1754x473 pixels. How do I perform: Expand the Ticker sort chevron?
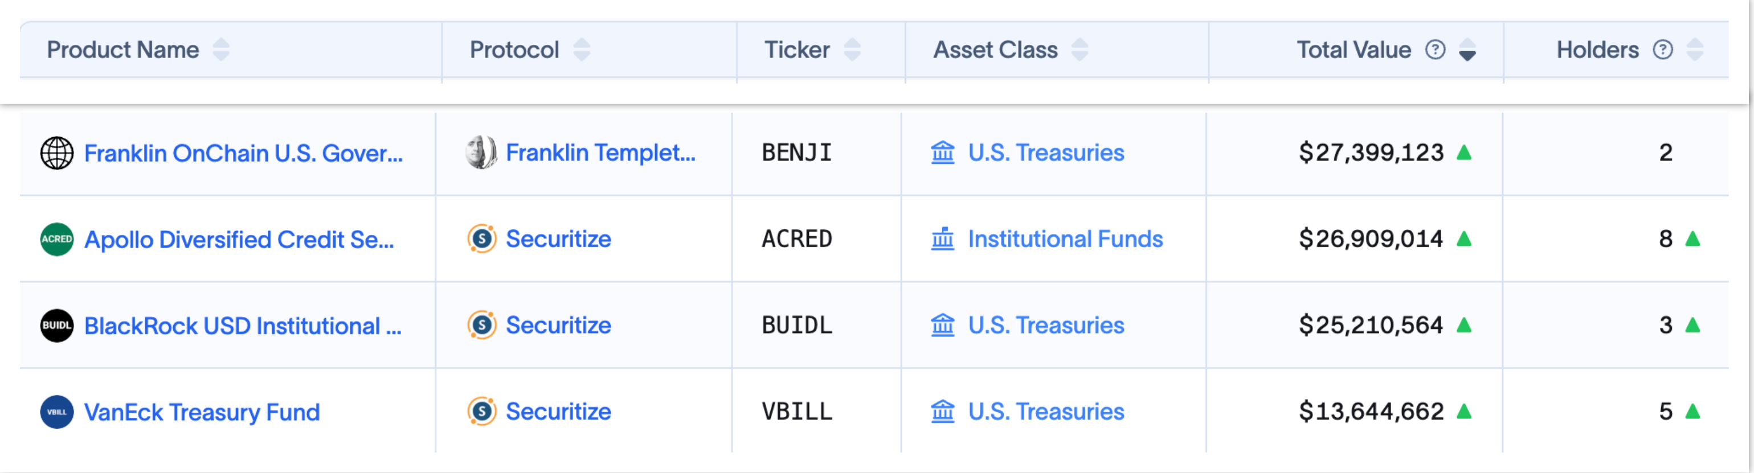[x=852, y=49]
